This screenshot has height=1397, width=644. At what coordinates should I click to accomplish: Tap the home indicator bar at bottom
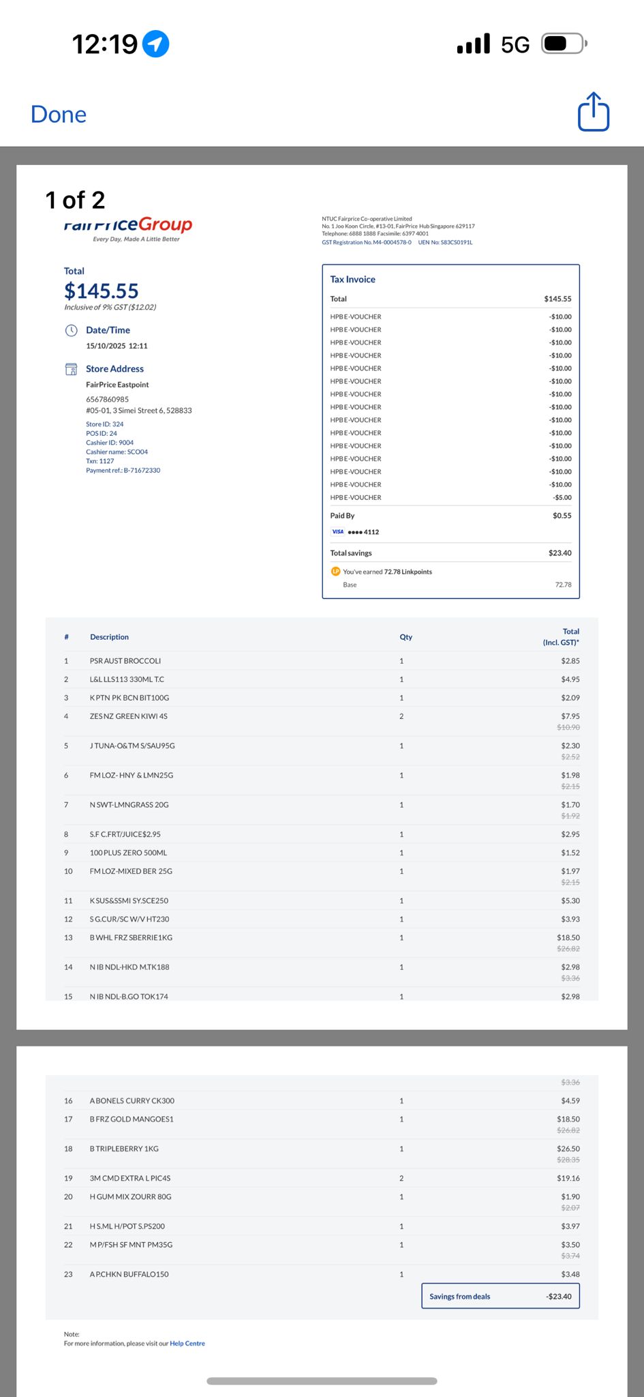[x=322, y=1381]
